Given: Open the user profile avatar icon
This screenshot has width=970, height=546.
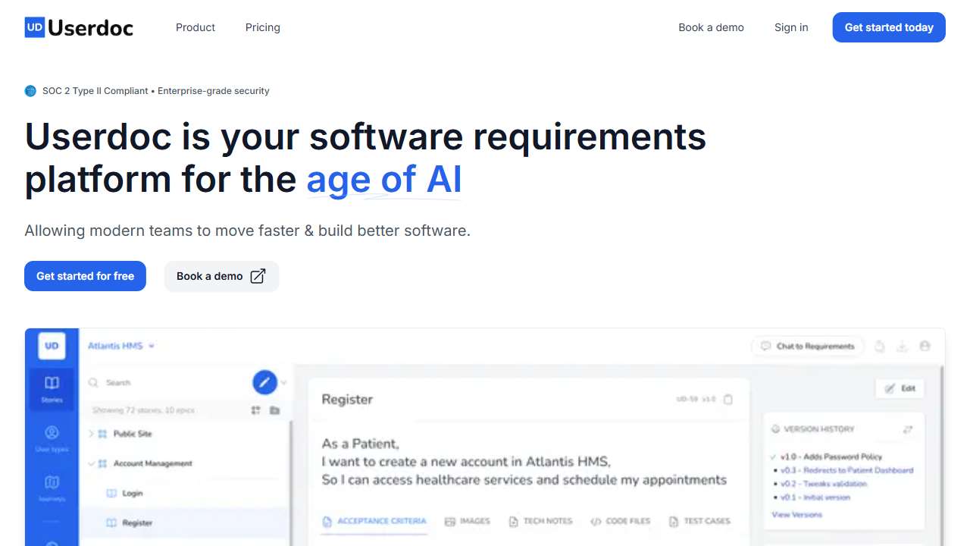Looking at the screenshot, I should pyautogui.click(x=925, y=346).
